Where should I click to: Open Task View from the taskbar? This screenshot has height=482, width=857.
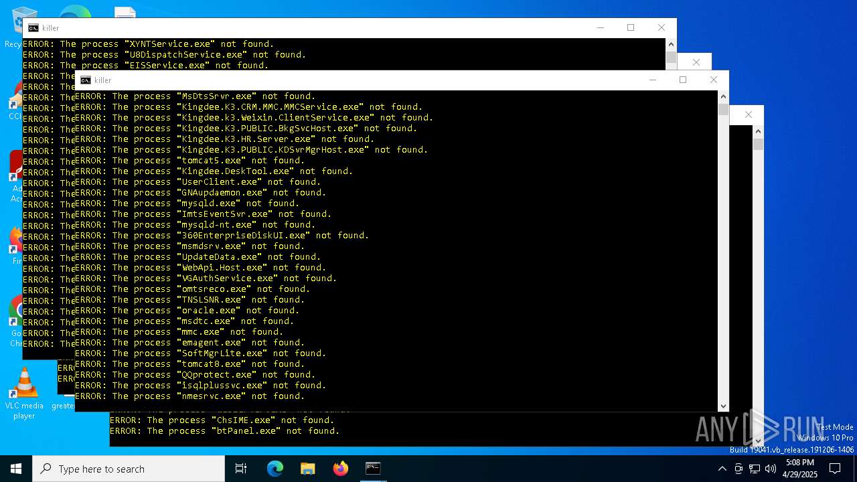[241, 469]
